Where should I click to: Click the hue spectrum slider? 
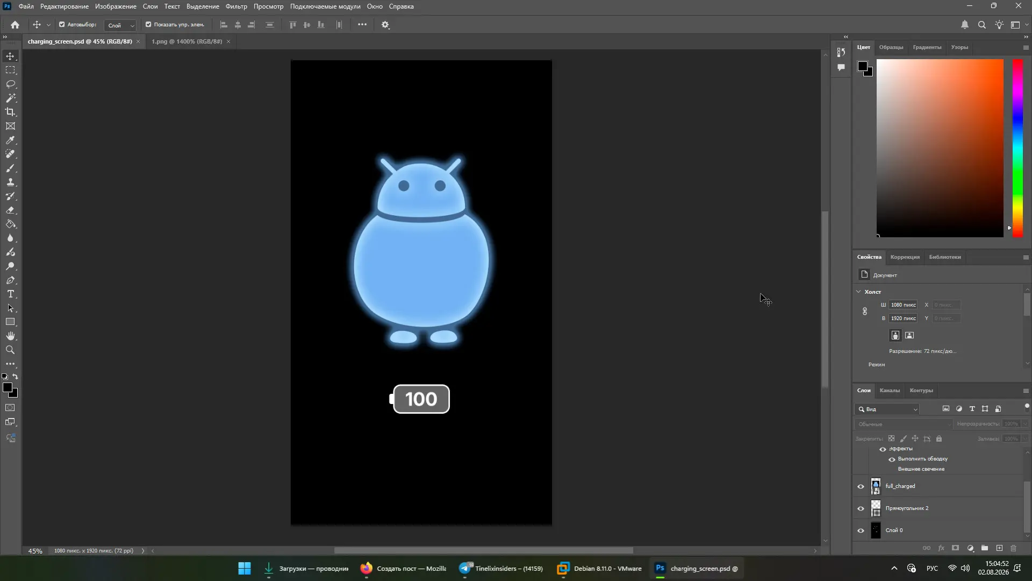point(1017,148)
